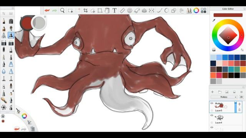Hide Layer4 with its eye icon
Viewport: 246px width, 138px height.
coord(212,115)
